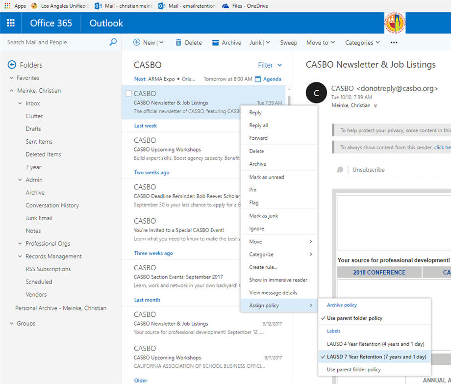Open the Deleted Items folder

click(43, 154)
